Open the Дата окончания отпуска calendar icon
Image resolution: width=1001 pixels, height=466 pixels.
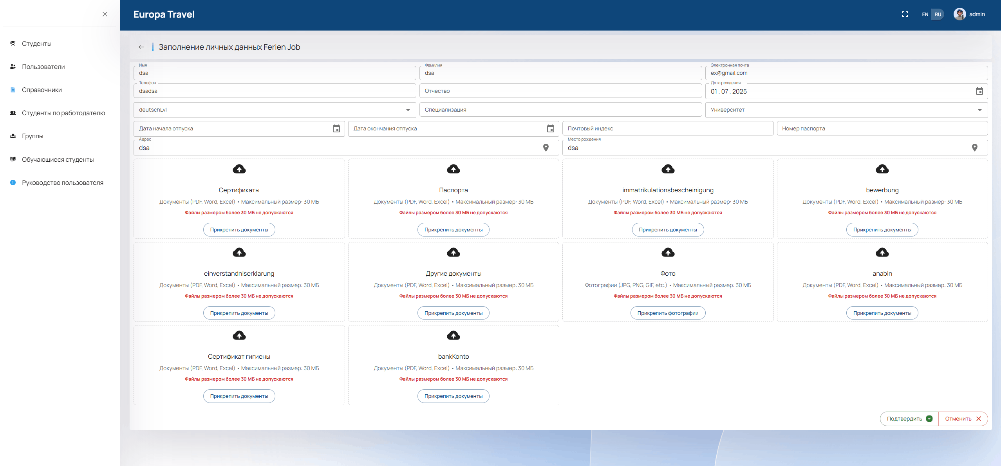click(550, 128)
